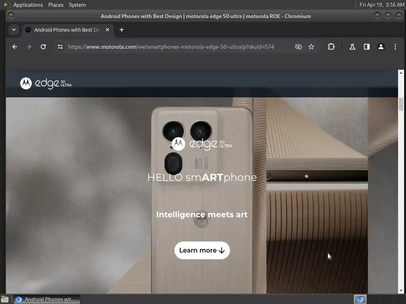The width and height of the screenshot is (406, 304).
Task: Open Chrome Labs flask icon
Action: click(x=352, y=47)
